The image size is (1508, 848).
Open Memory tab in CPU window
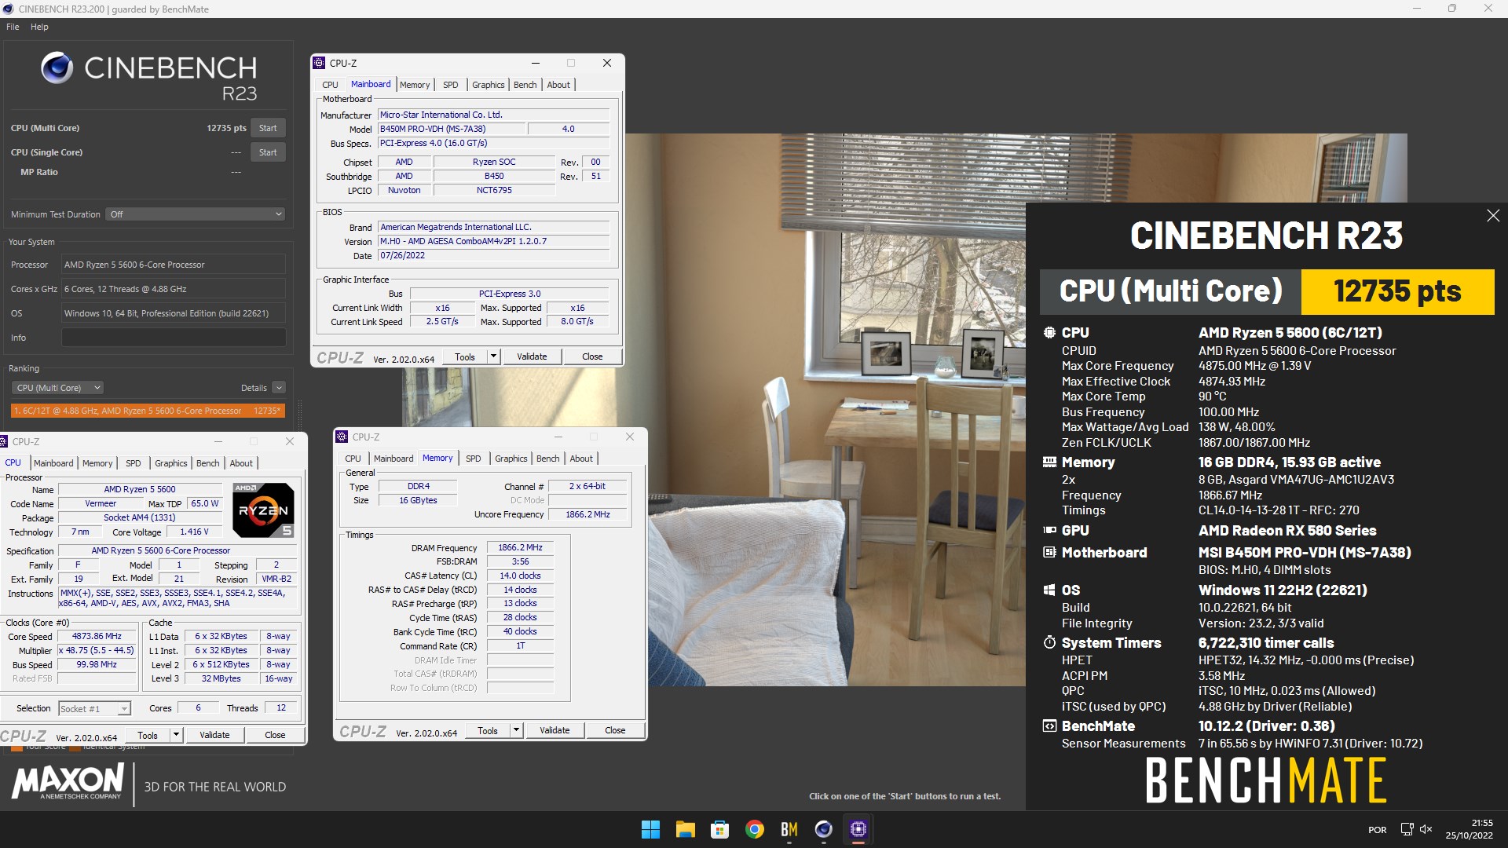coord(97,463)
